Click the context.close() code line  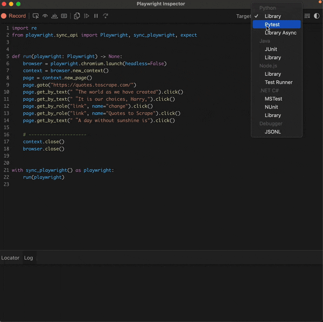tap(44, 142)
